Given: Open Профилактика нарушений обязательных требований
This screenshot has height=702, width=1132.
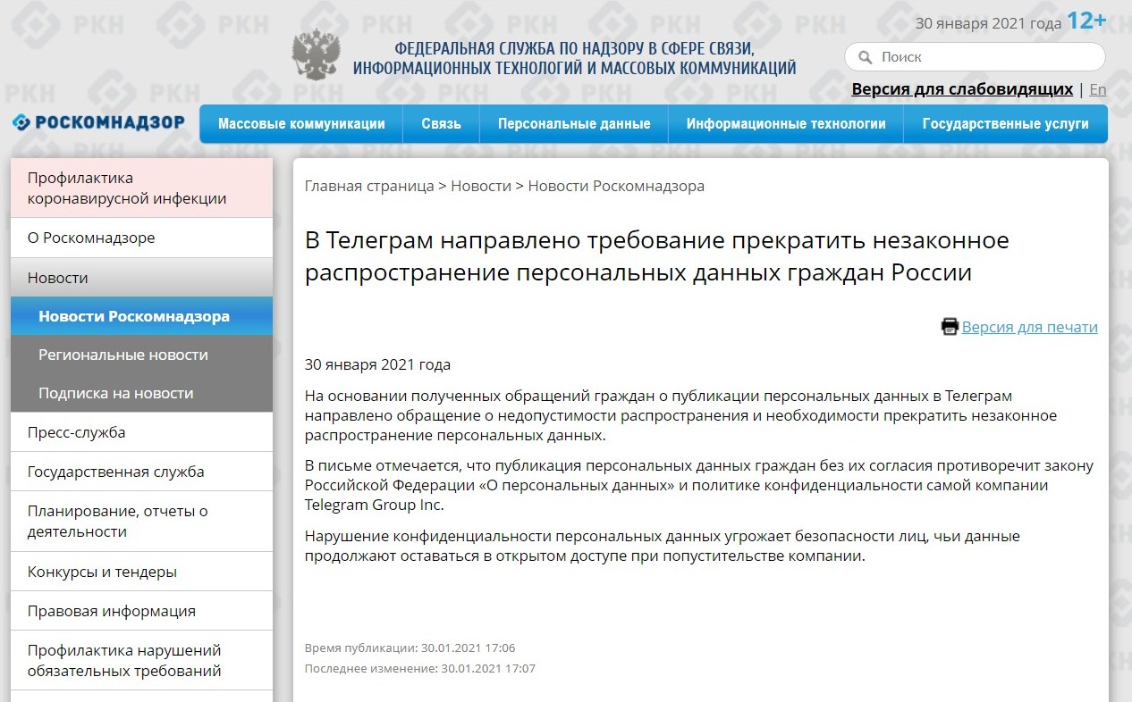Looking at the screenshot, I should [x=141, y=660].
